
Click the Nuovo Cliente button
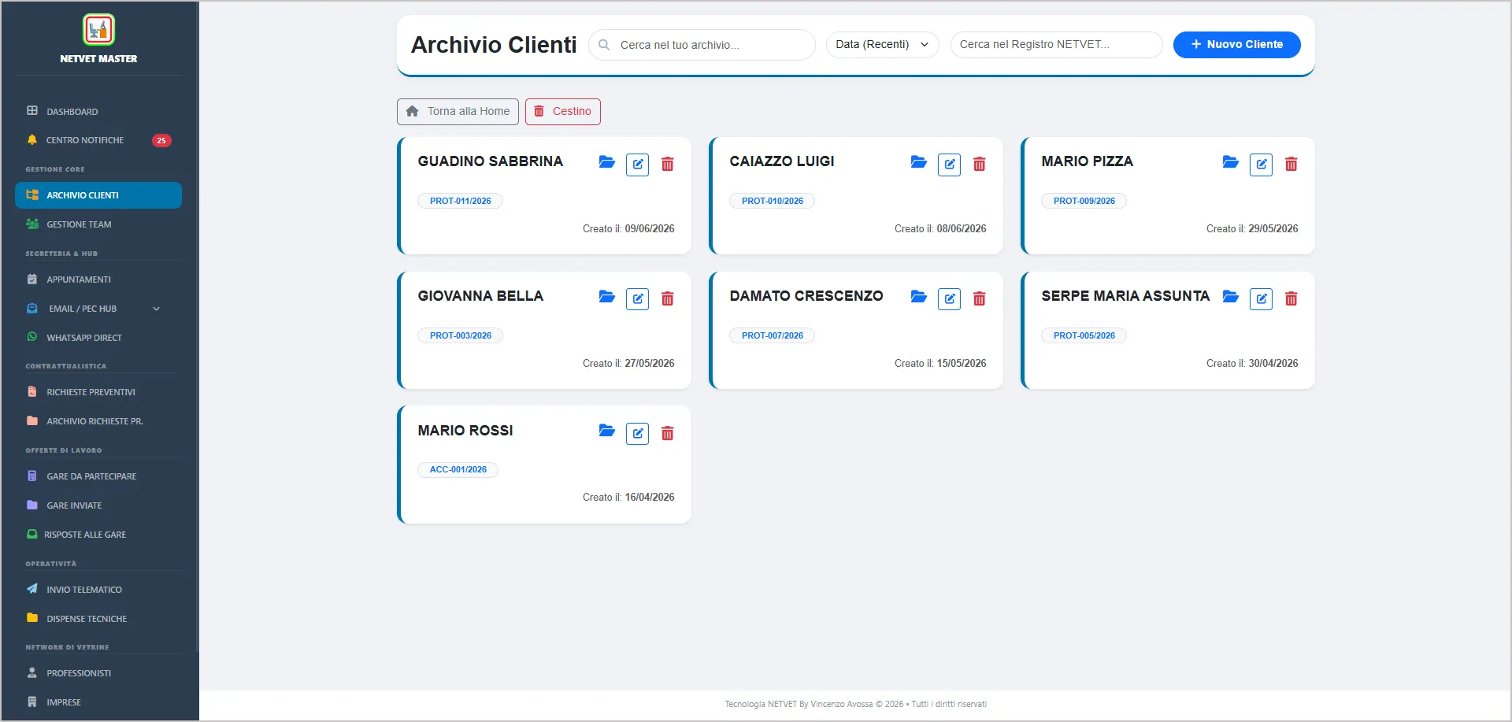(1236, 45)
